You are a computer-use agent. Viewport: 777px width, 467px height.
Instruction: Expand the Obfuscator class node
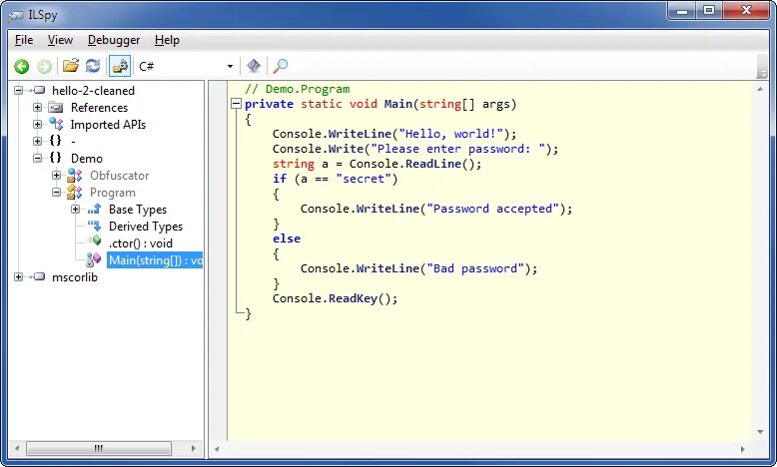tap(57, 175)
